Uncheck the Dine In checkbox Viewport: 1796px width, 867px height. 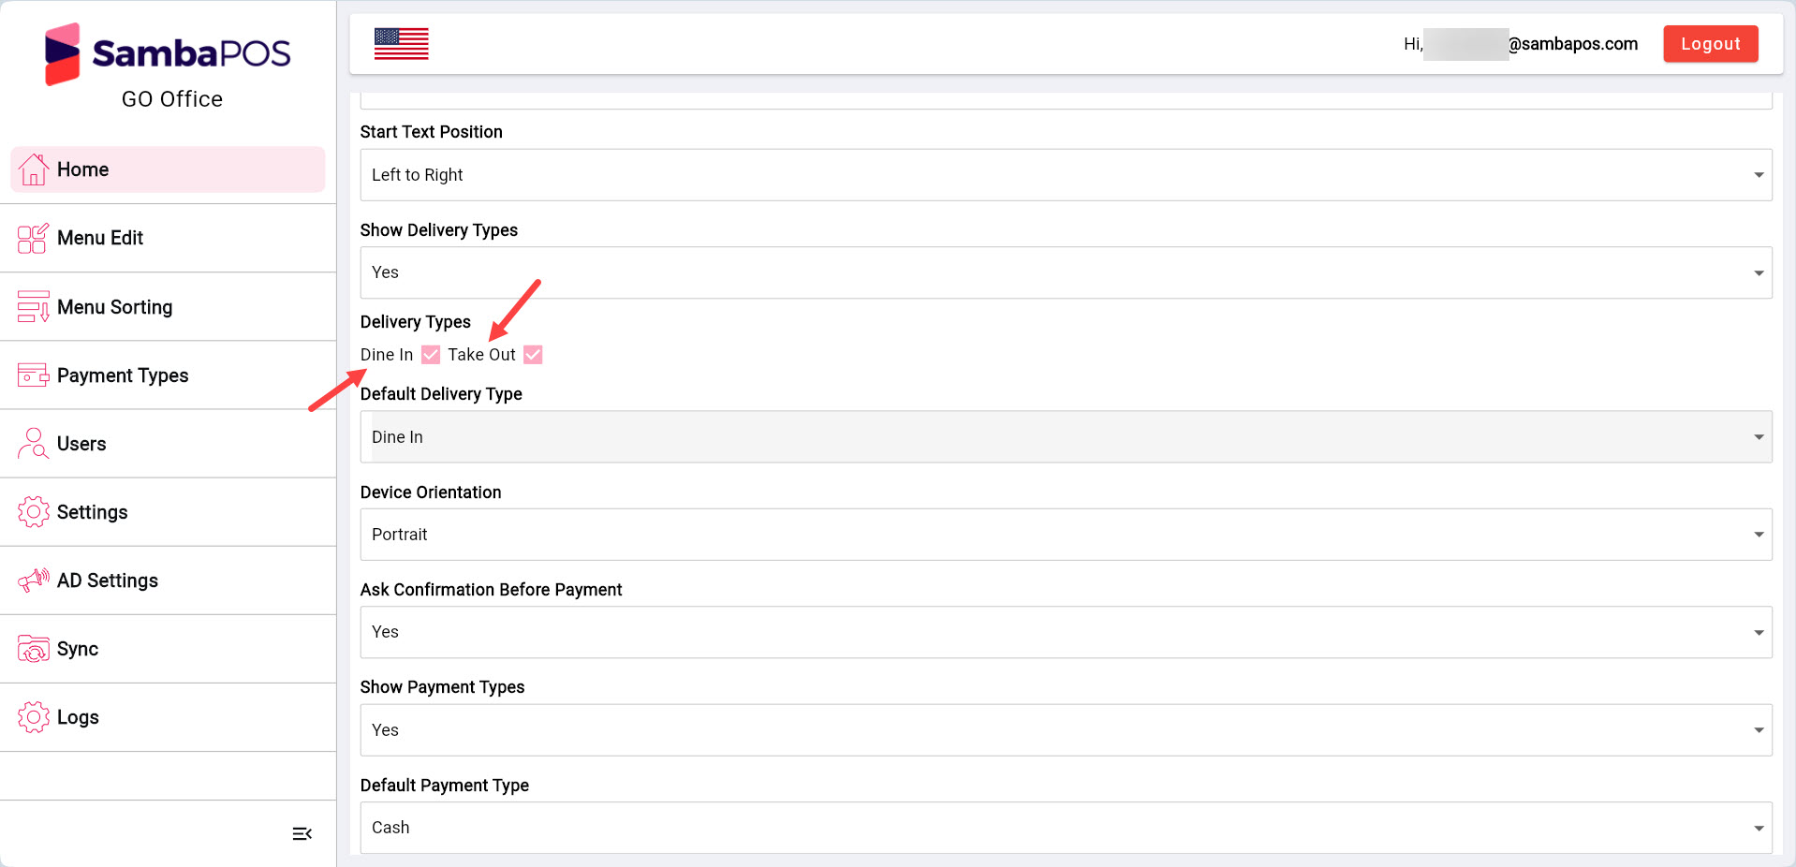pos(431,355)
